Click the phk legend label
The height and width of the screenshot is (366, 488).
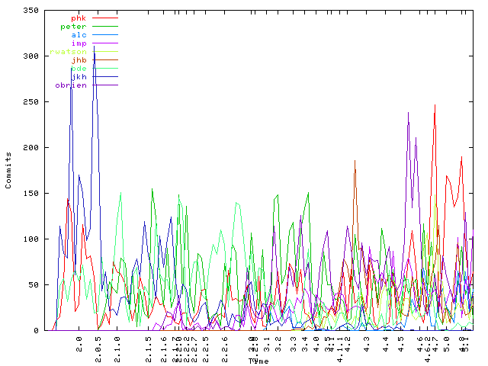(79, 18)
